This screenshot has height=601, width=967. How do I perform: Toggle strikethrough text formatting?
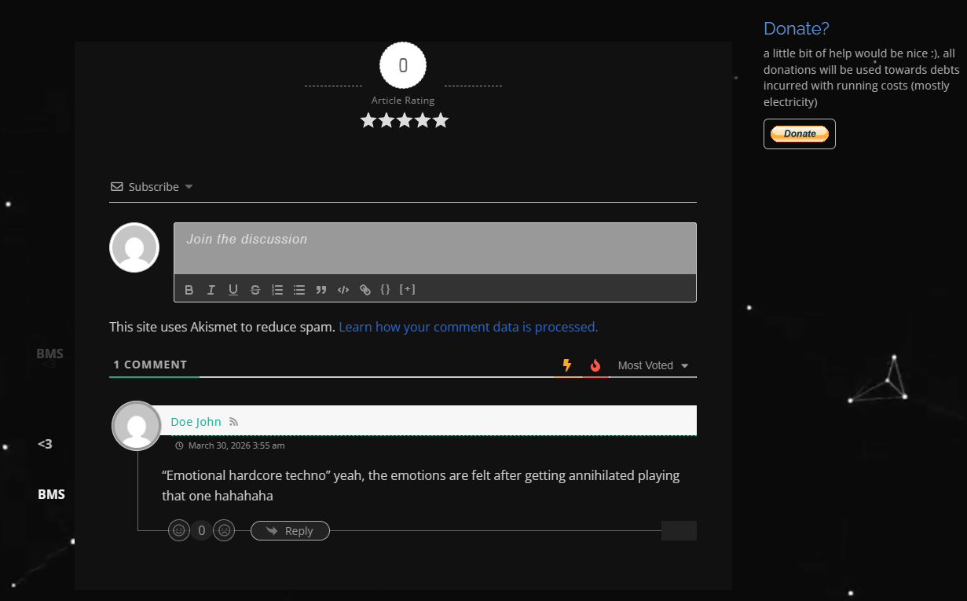255,290
